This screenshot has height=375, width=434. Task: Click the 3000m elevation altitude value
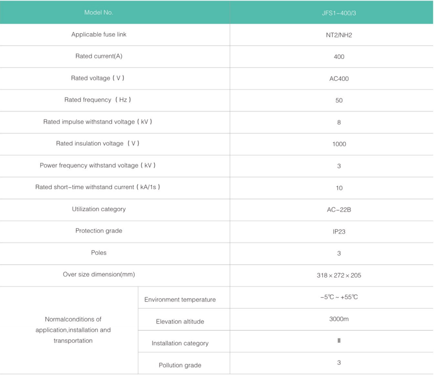[339, 319]
